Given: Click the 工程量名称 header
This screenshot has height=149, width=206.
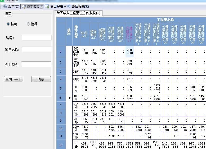Looking at the screenshot, I should tap(165, 20).
